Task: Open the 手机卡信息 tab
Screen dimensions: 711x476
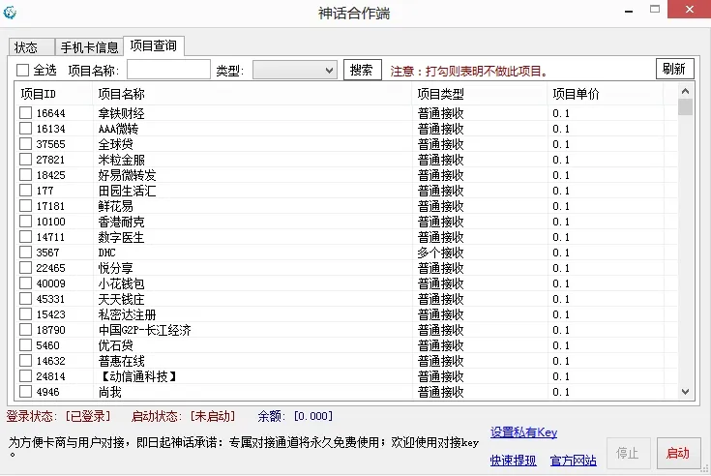Action: coord(89,46)
